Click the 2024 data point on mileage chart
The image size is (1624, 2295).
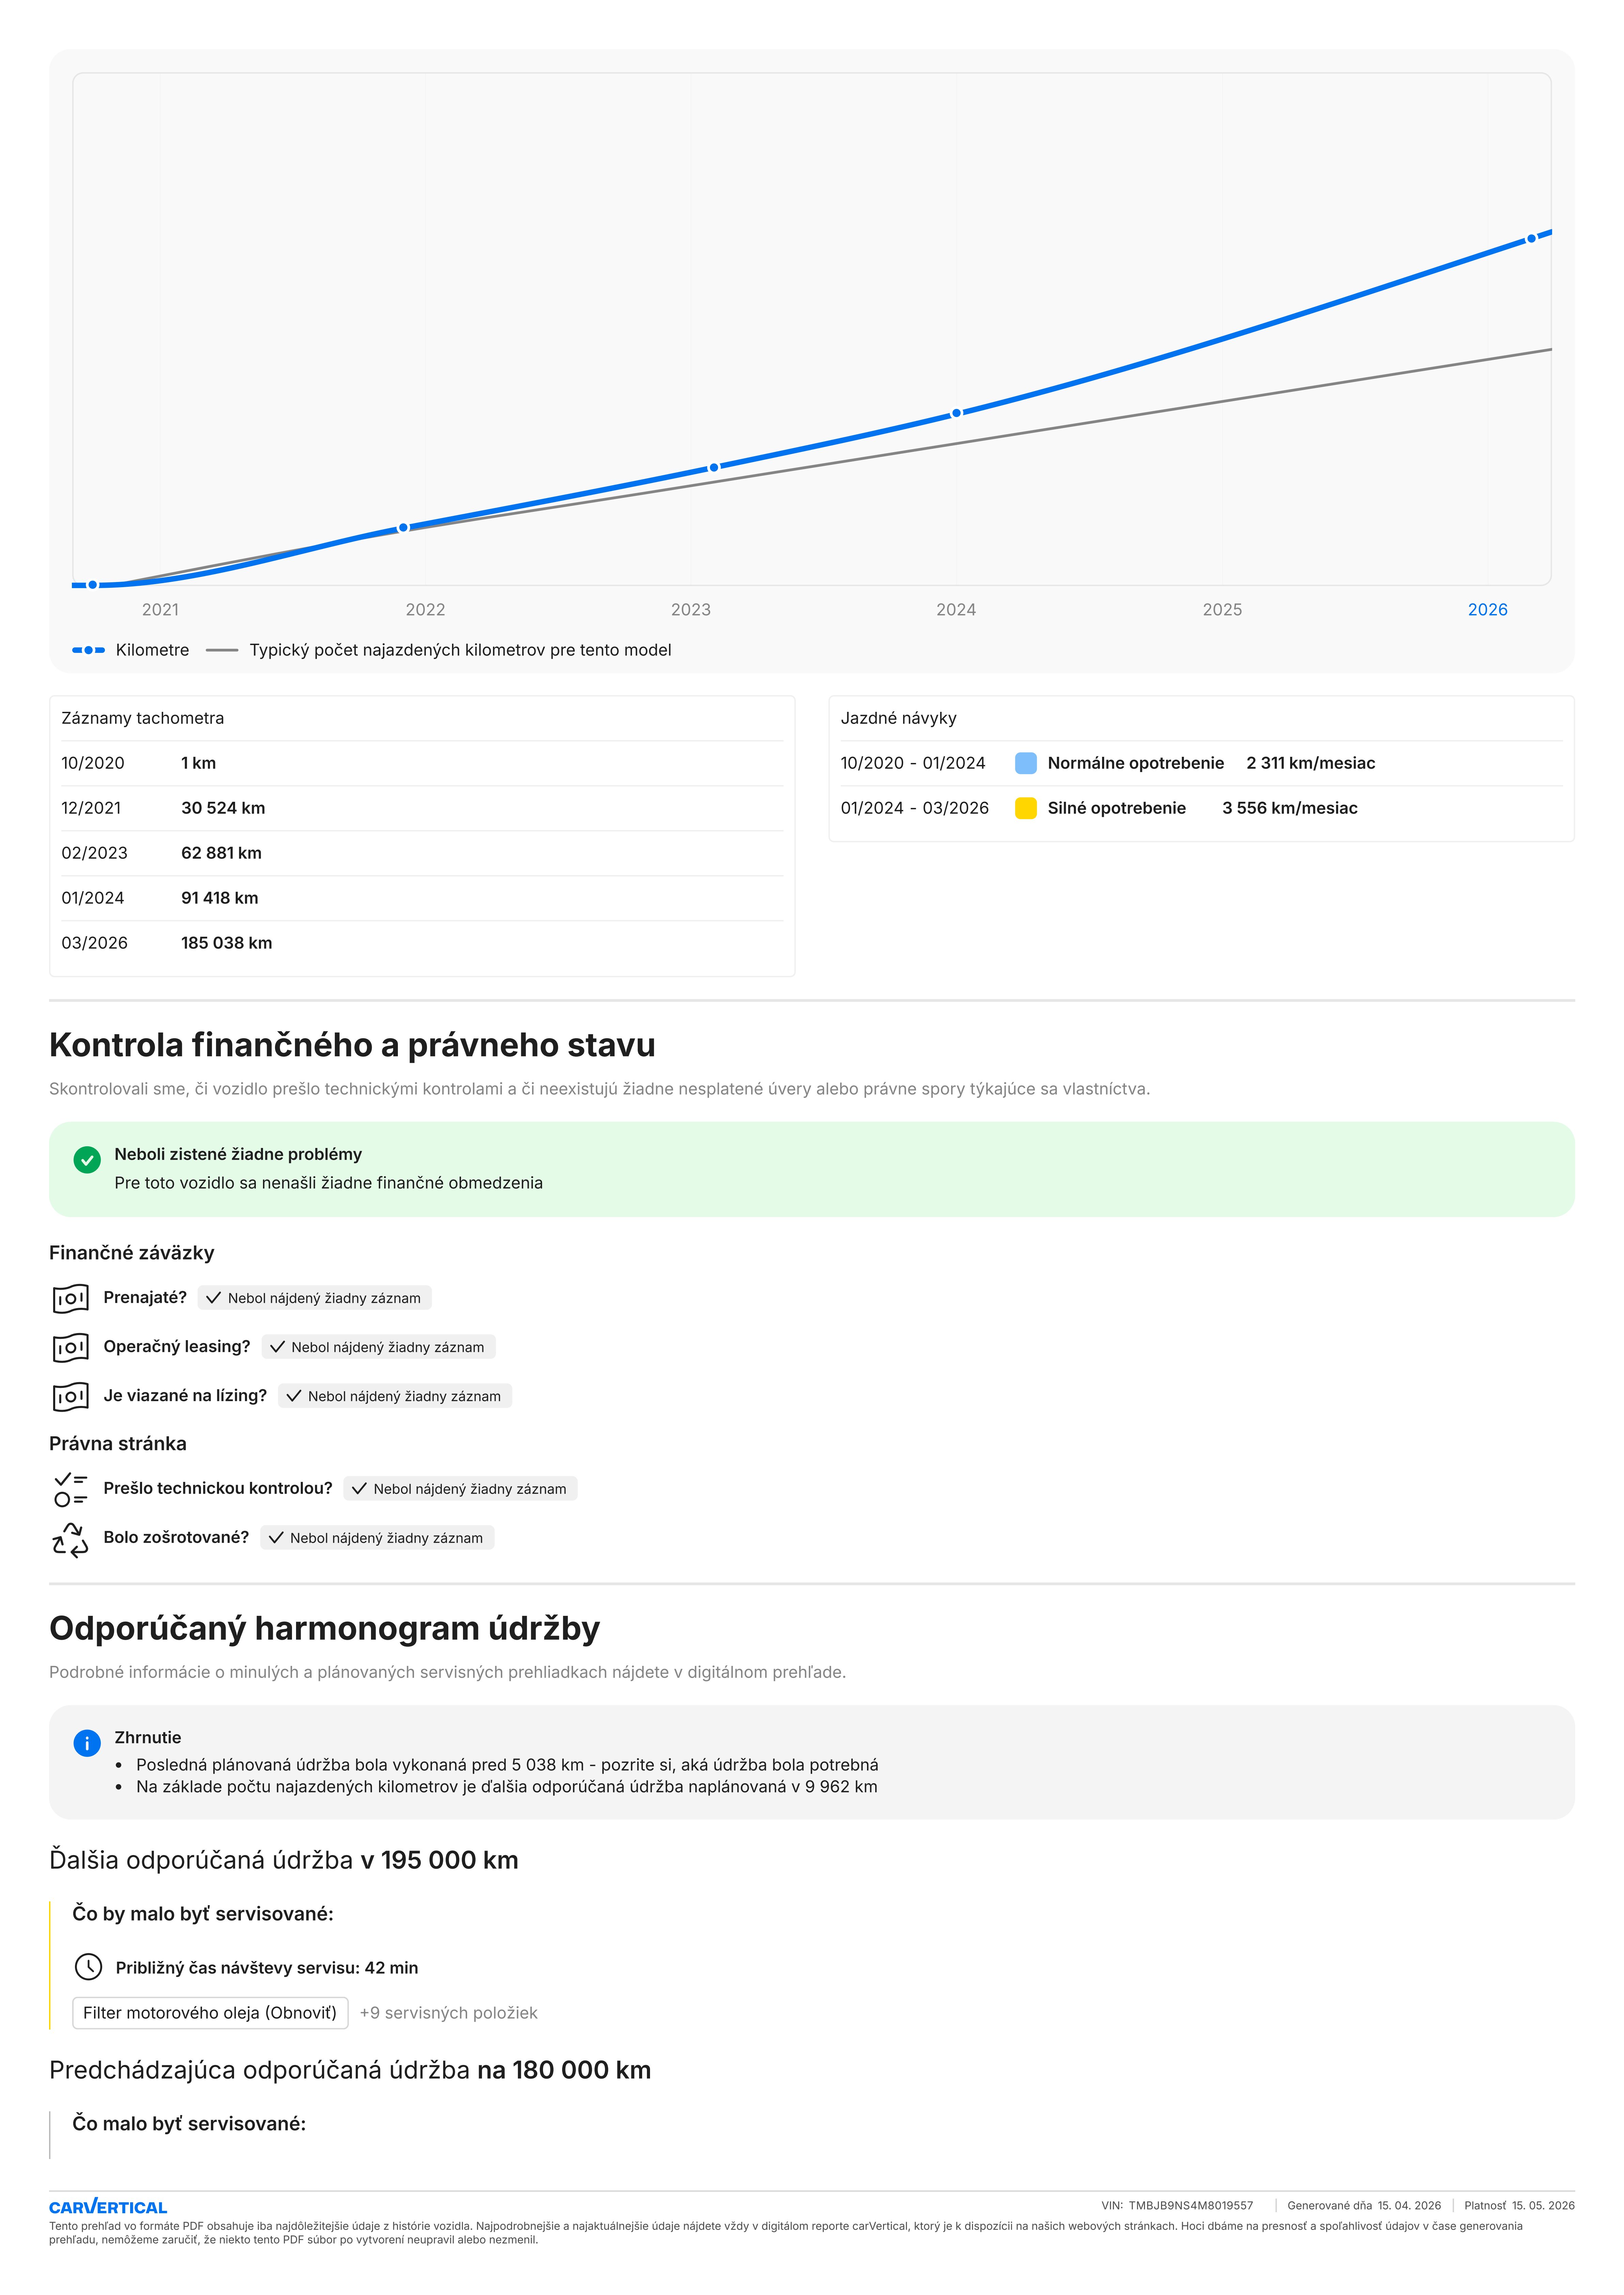tap(956, 413)
